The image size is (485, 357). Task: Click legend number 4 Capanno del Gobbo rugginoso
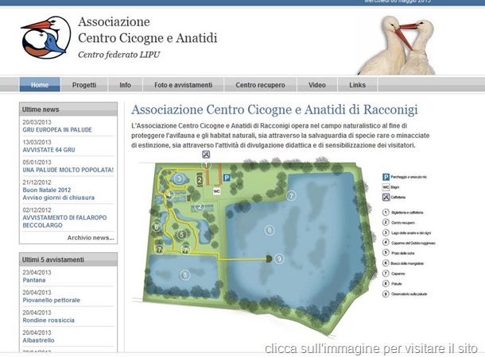(x=386, y=243)
